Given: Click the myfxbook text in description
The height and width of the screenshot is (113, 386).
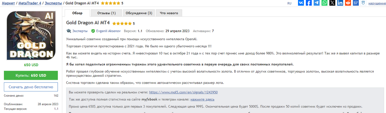Looking at the screenshot, I should pos(149,99).
